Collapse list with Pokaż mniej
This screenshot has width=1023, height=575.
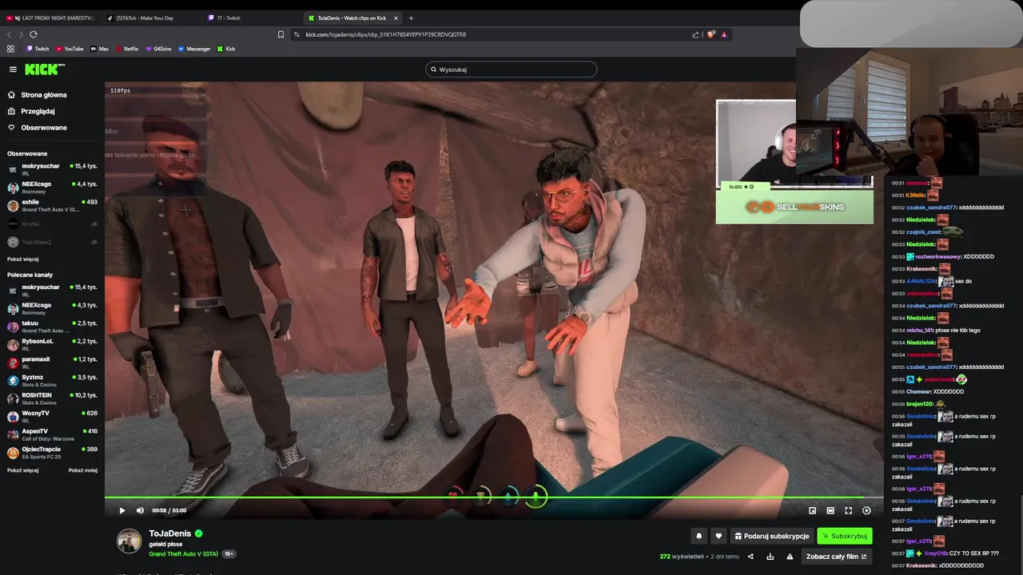pyautogui.click(x=83, y=470)
